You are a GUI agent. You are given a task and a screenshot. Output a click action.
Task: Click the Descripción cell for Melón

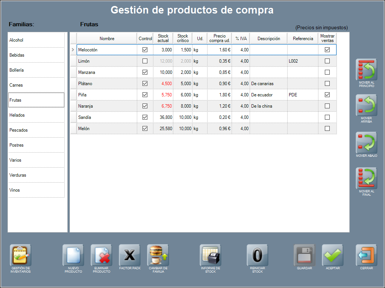point(268,129)
